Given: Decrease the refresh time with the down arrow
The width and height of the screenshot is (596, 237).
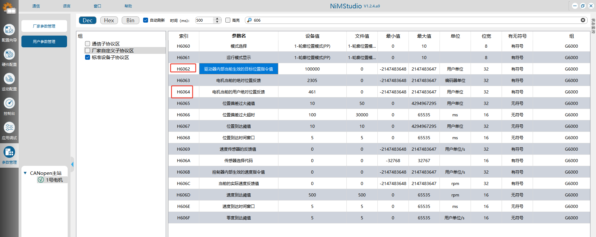Looking at the screenshot, I should click(217, 22).
